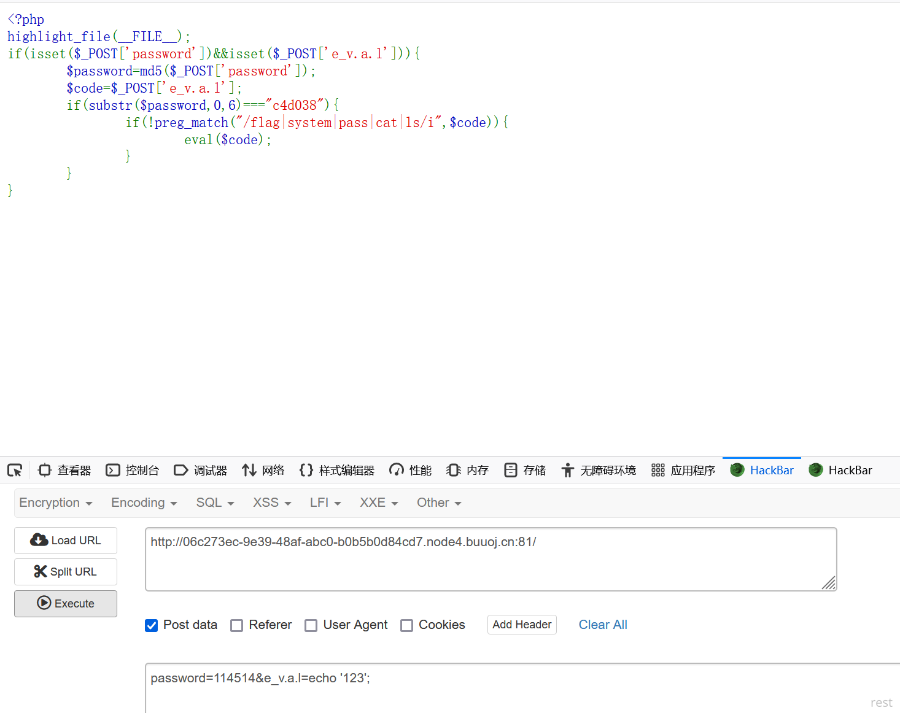The height and width of the screenshot is (713, 900).
Task: Switch to the second HackBar tab
Action: coord(840,471)
